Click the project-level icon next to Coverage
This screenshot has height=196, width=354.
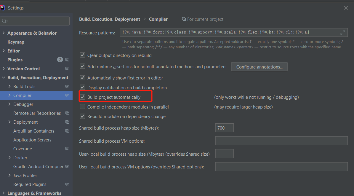(67, 149)
